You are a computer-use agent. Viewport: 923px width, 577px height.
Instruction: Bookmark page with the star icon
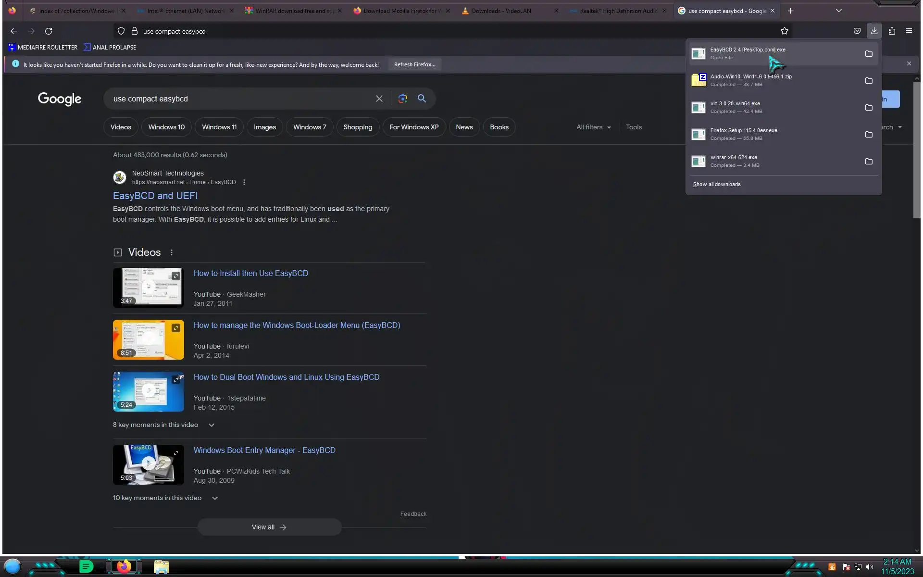coord(785,31)
